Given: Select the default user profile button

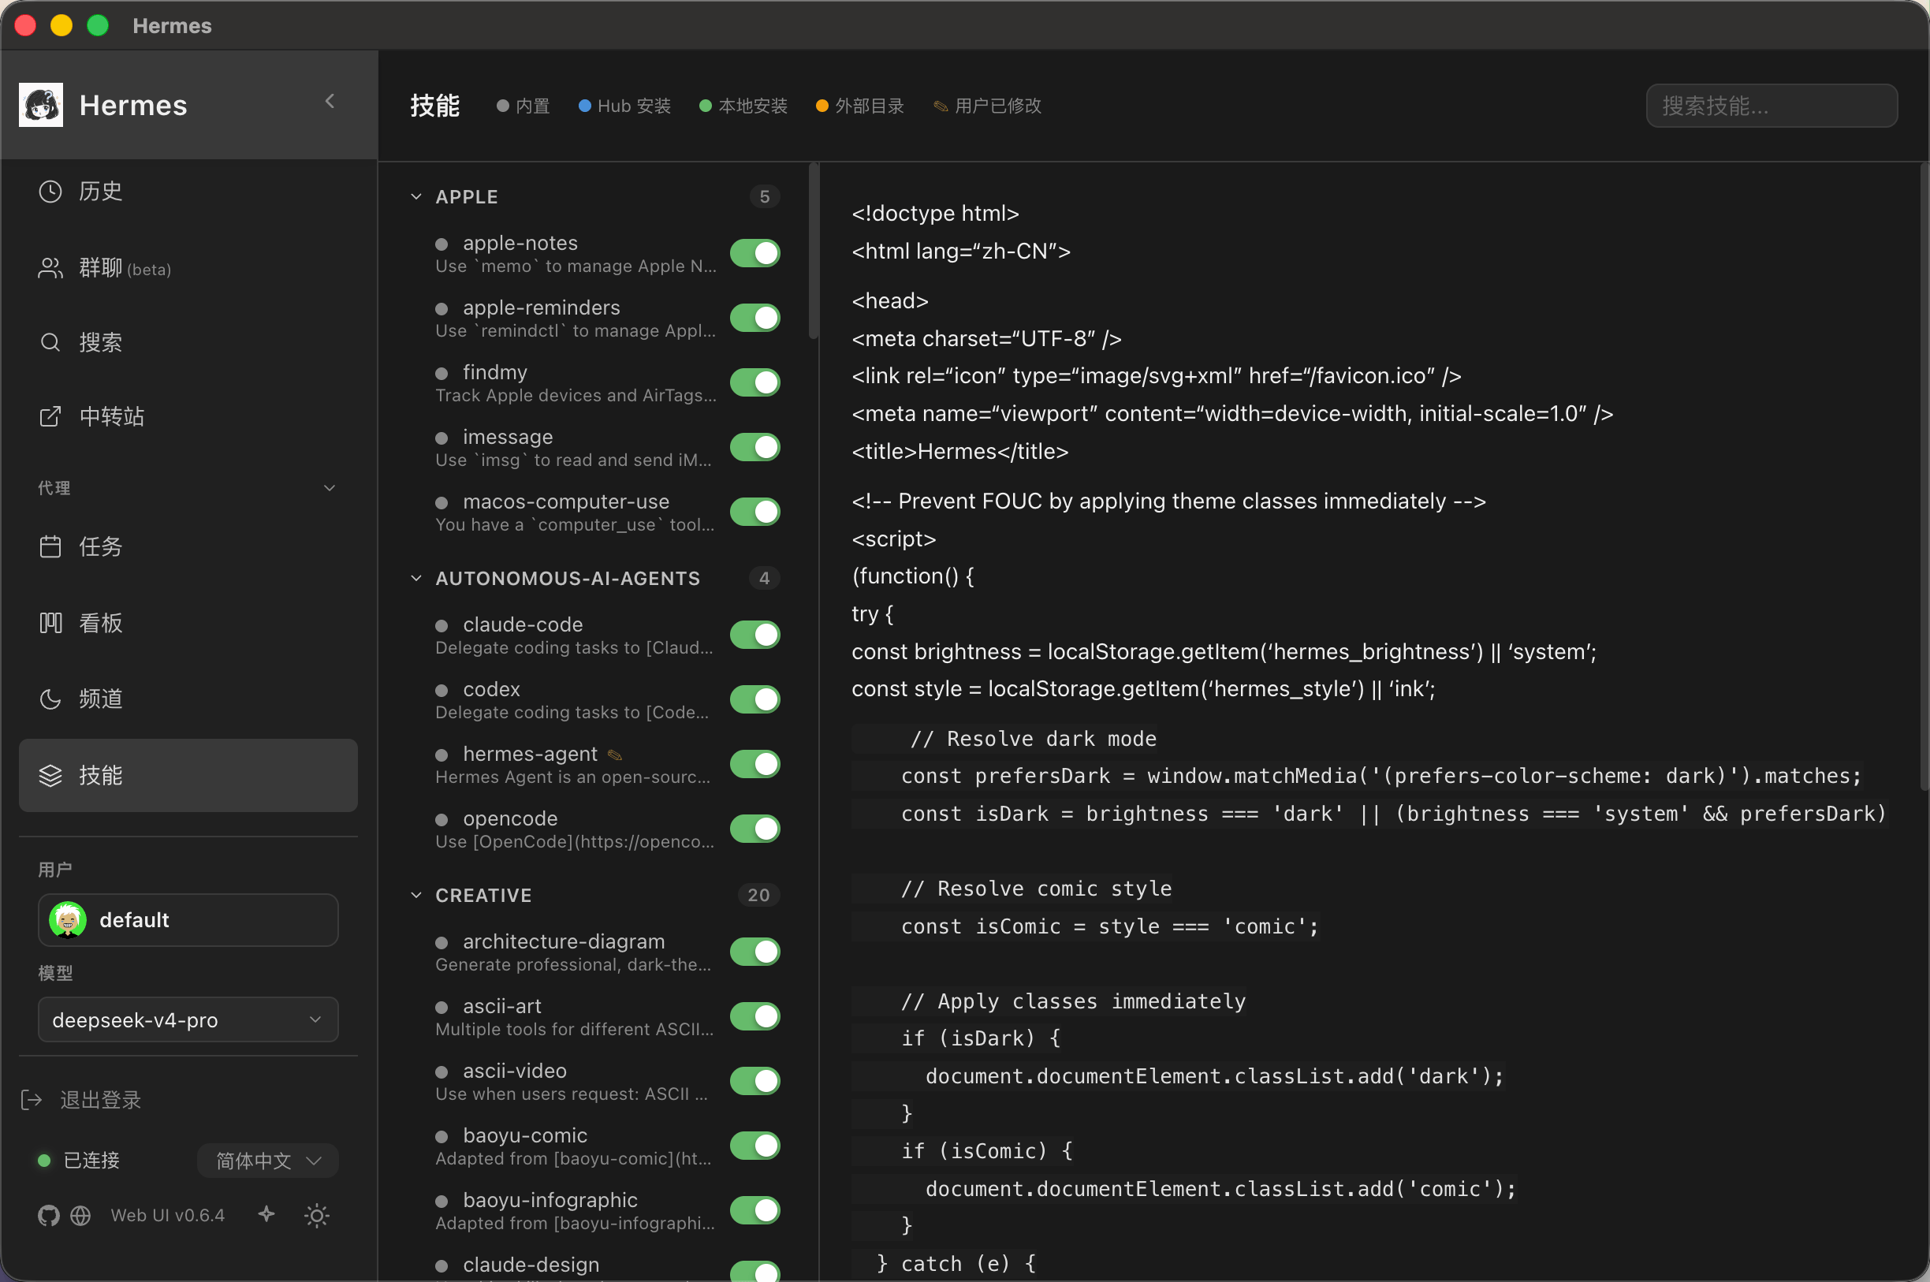Looking at the screenshot, I should click(x=188, y=920).
